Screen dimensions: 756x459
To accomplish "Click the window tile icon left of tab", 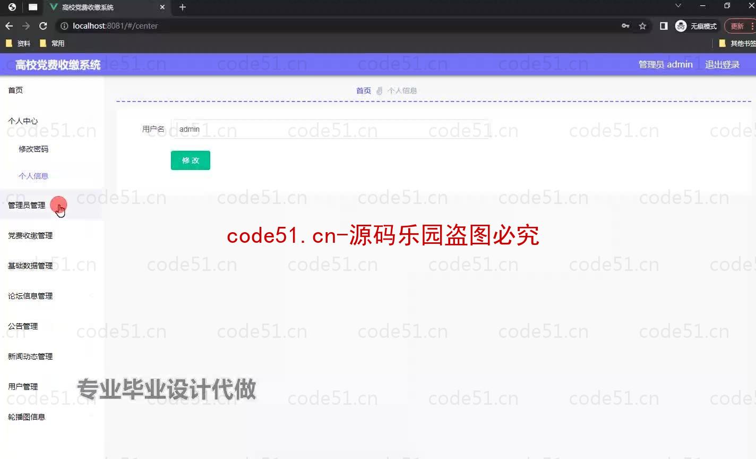I will [x=33, y=7].
